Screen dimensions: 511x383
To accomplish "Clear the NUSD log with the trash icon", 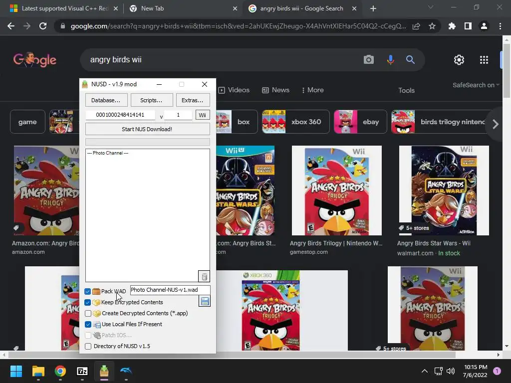I will tap(204, 276).
